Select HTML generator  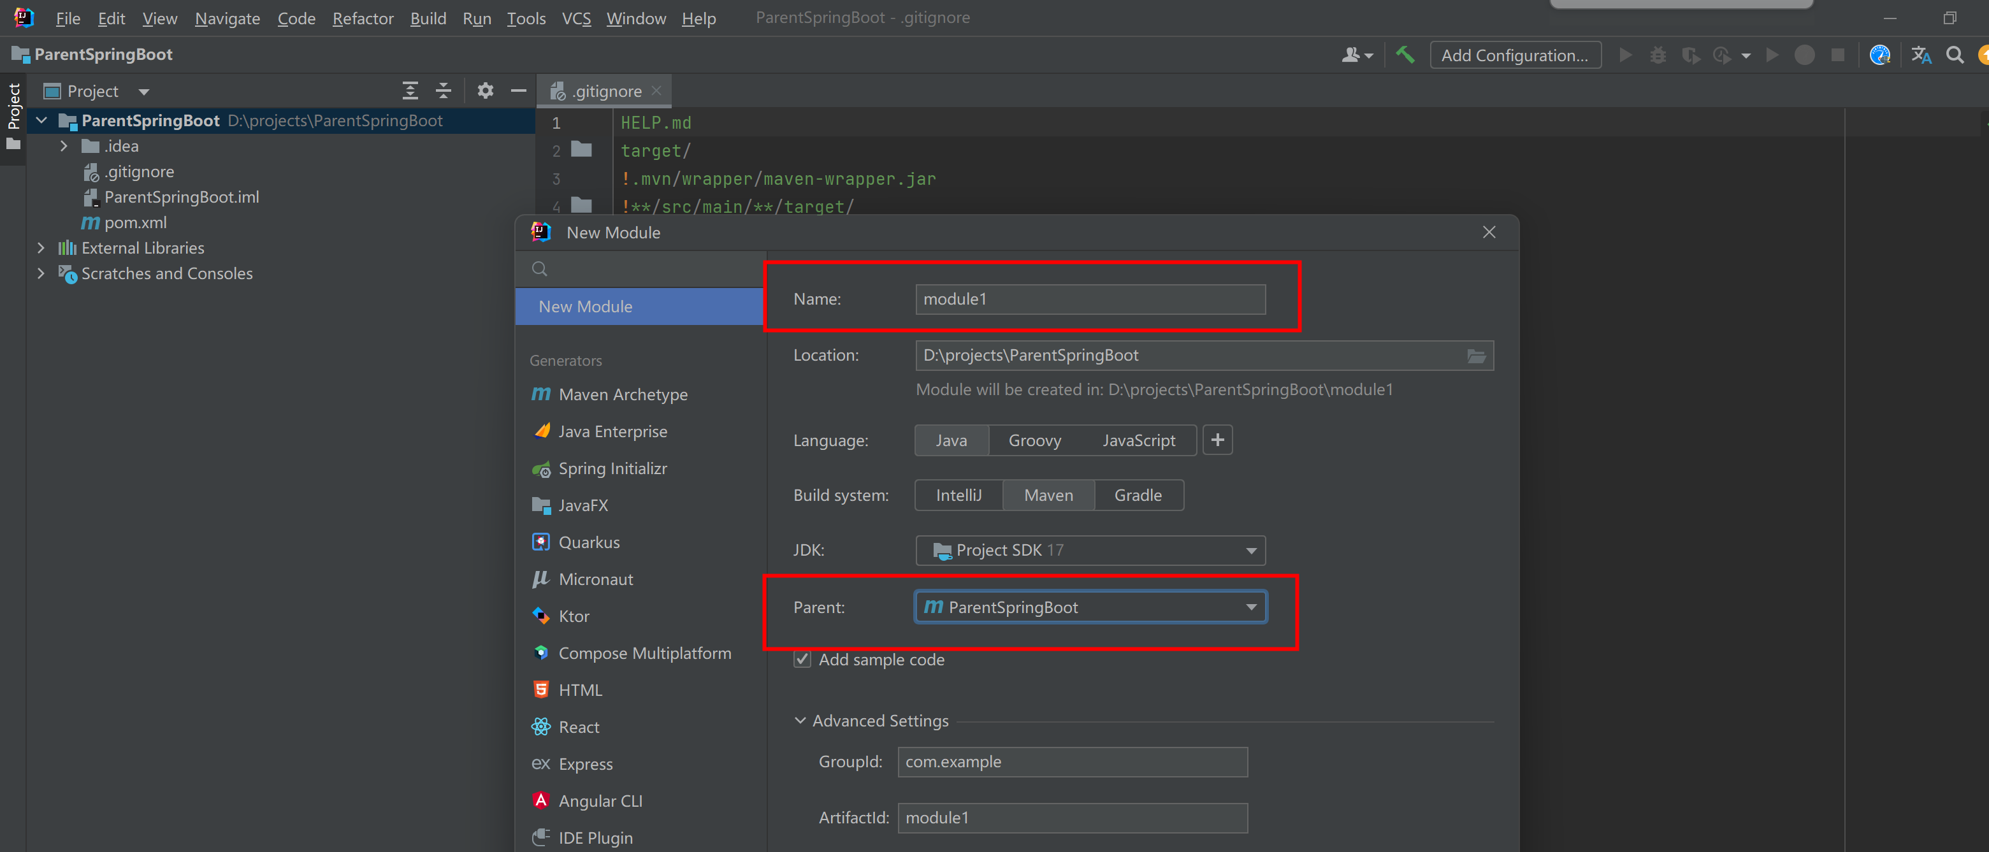coord(568,690)
